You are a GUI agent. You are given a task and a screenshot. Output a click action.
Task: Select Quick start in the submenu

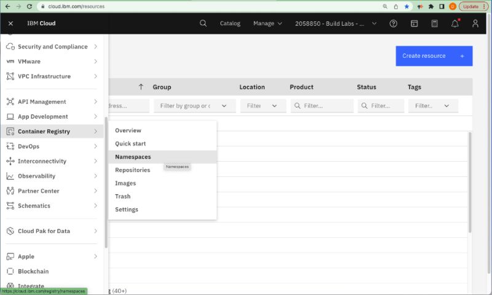coord(162,144)
